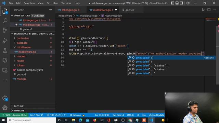Open docker-compose.yaml in explorer
Screen dimensions: 219x123
tap(33, 70)
